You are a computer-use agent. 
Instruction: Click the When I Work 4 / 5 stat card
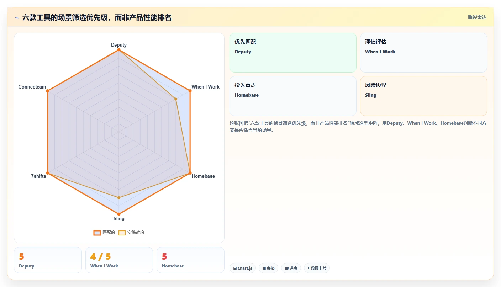(x=119, y=260)
